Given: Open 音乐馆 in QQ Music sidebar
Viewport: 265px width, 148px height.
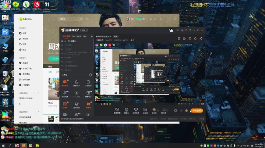Looking at the screenshot, I should 24,39.
